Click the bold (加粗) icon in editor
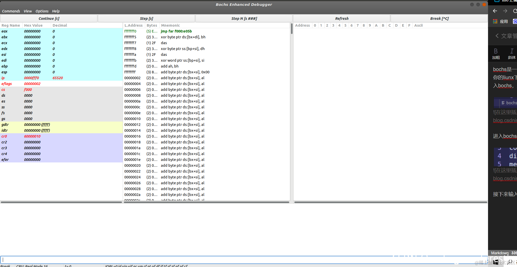The width and height of the screenshot is (517, 267). (x=496, y=54)
